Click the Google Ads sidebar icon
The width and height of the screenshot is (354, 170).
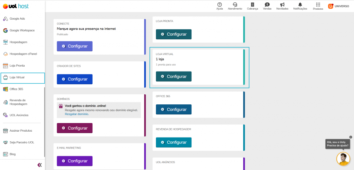[x=6, y=19]
